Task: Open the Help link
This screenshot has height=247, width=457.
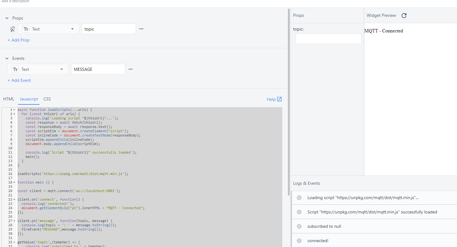Action: [274, 99]
